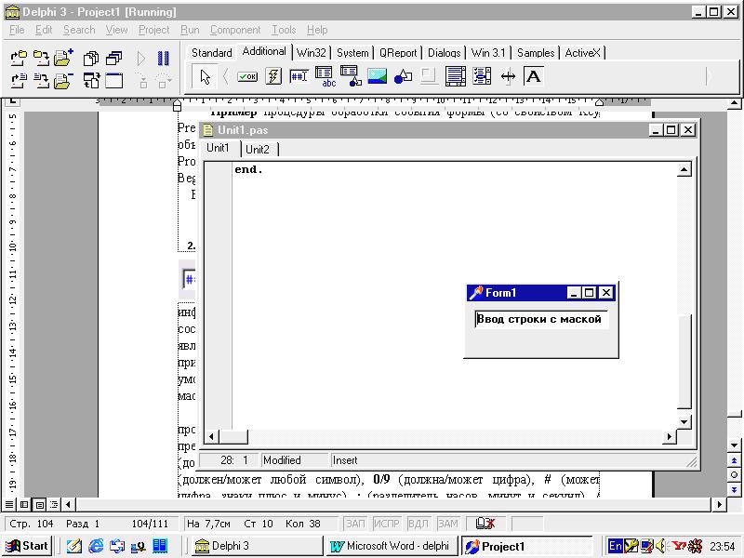Open the Component menu

coord(235,30)
